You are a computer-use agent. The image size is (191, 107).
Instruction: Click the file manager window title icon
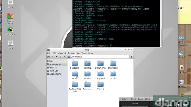tap(48, 50)
